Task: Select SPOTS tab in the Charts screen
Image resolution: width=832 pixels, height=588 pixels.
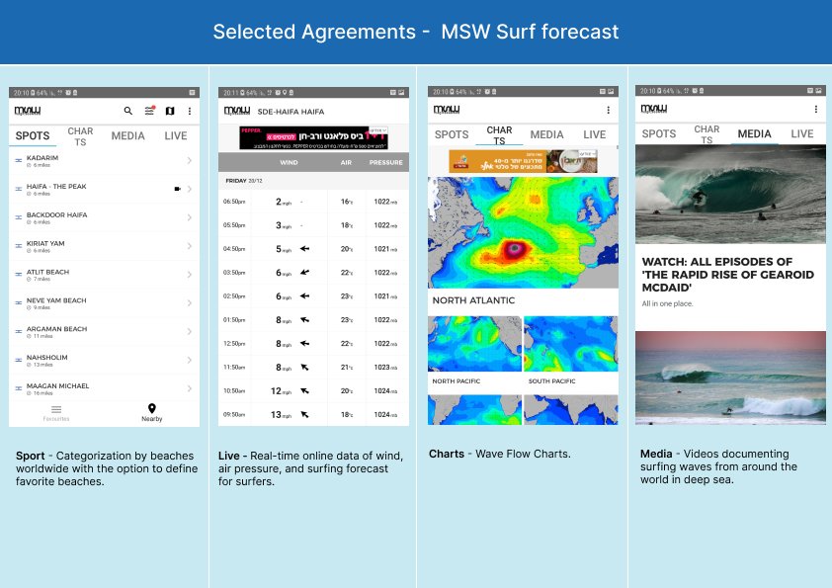Action: (452, 134)
